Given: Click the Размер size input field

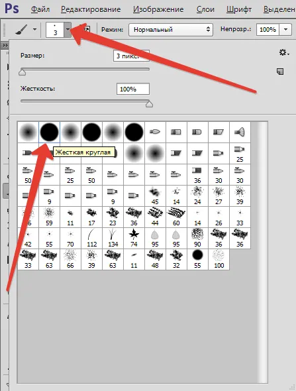Looking at the screenshot, I should 131,56.
